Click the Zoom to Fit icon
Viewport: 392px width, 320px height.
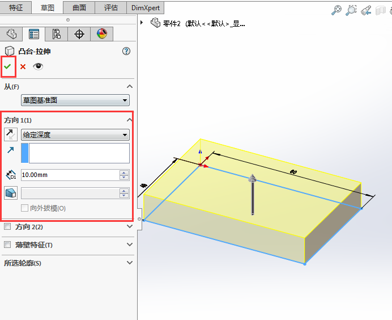(336, 10)
